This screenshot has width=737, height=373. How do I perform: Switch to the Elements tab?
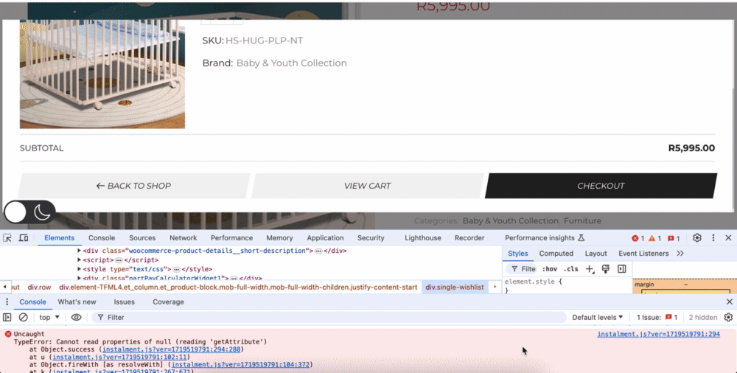click(x=59, y=238)
